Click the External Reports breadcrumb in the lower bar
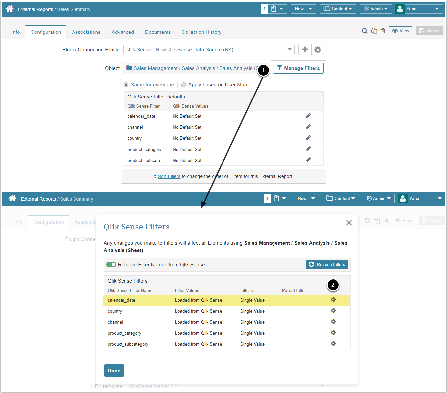The height and width of the screenshot is (393, 447). click(x=38, y=199)
